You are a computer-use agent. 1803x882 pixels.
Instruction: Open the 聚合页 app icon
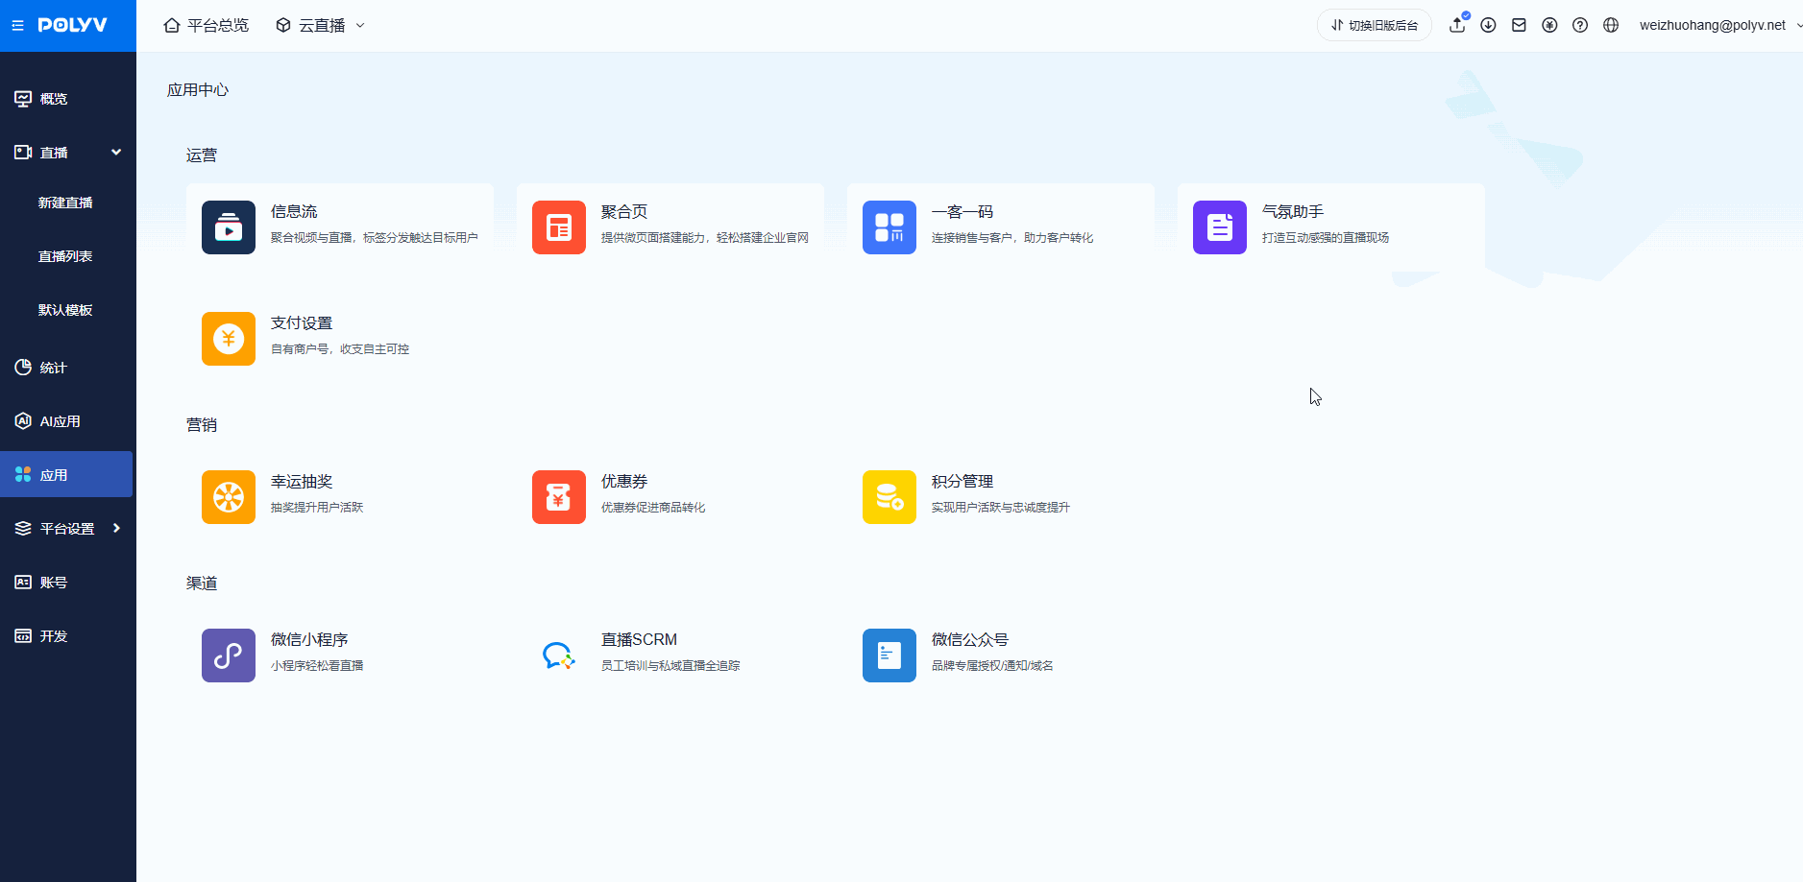click(x=559, y=227)
